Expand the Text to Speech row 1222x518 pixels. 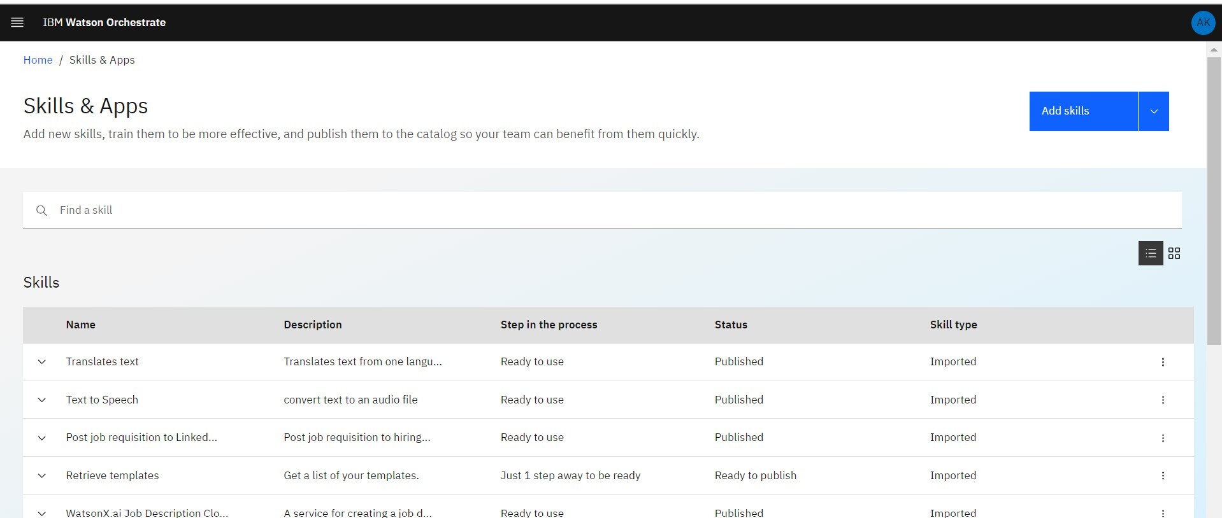click(x=42, y=400)
